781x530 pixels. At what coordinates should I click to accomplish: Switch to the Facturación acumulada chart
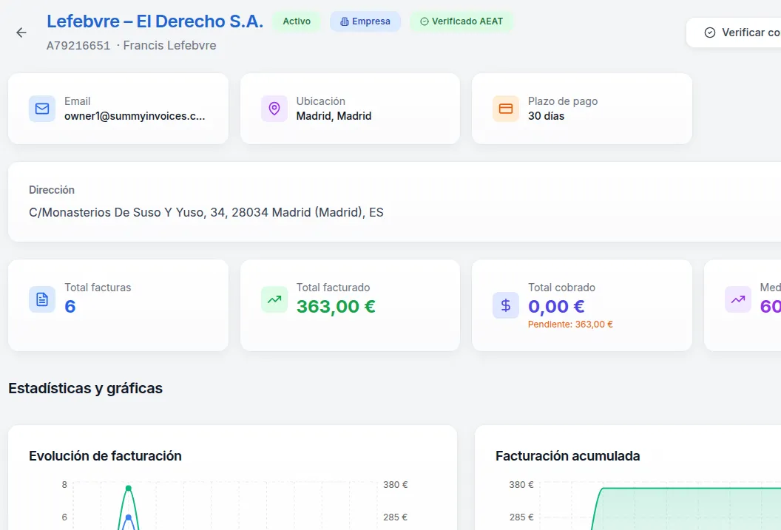tap(567, 456)
